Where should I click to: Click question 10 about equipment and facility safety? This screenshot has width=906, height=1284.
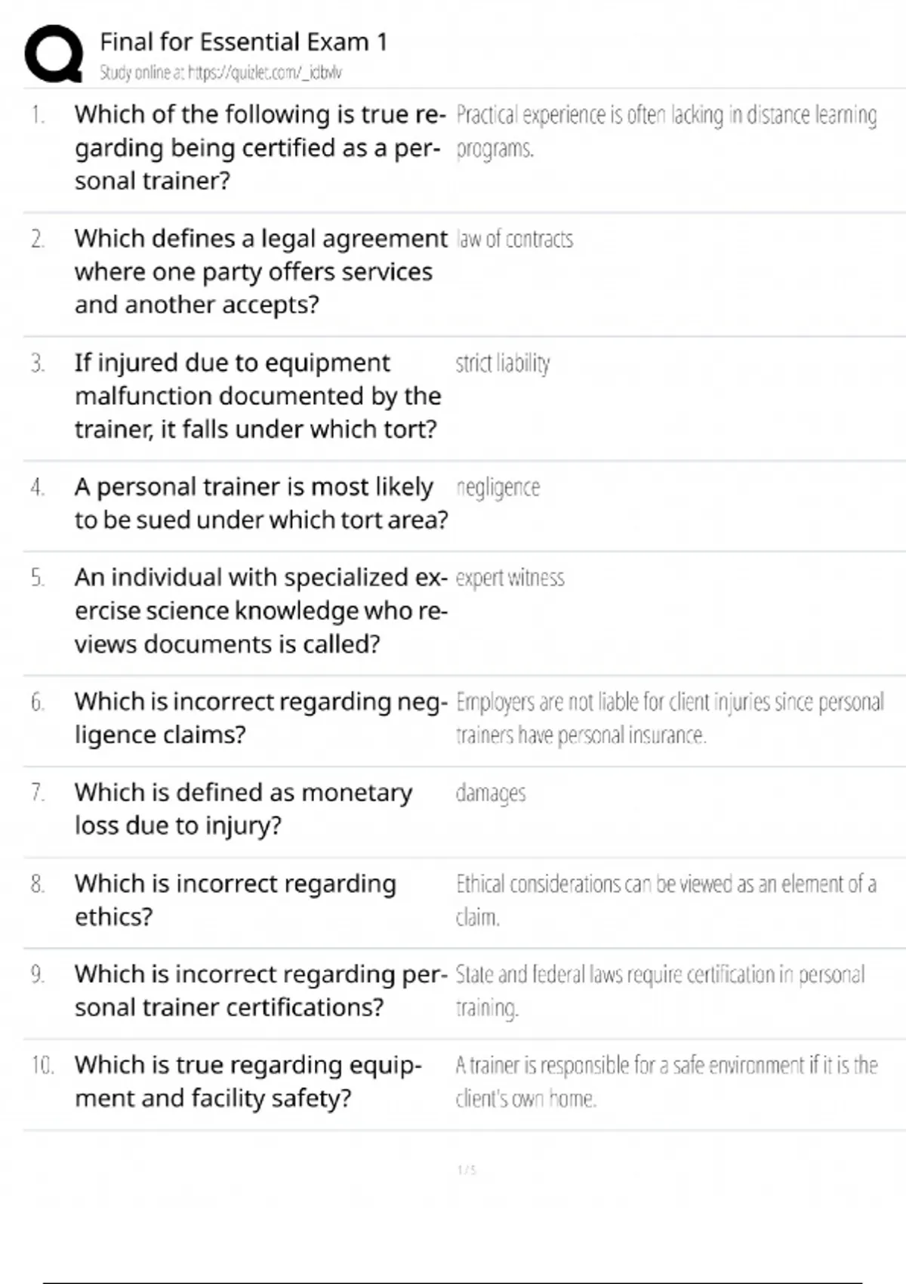coord(248,1081)
